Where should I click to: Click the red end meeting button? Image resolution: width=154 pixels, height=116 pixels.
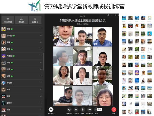click(114, 110)
